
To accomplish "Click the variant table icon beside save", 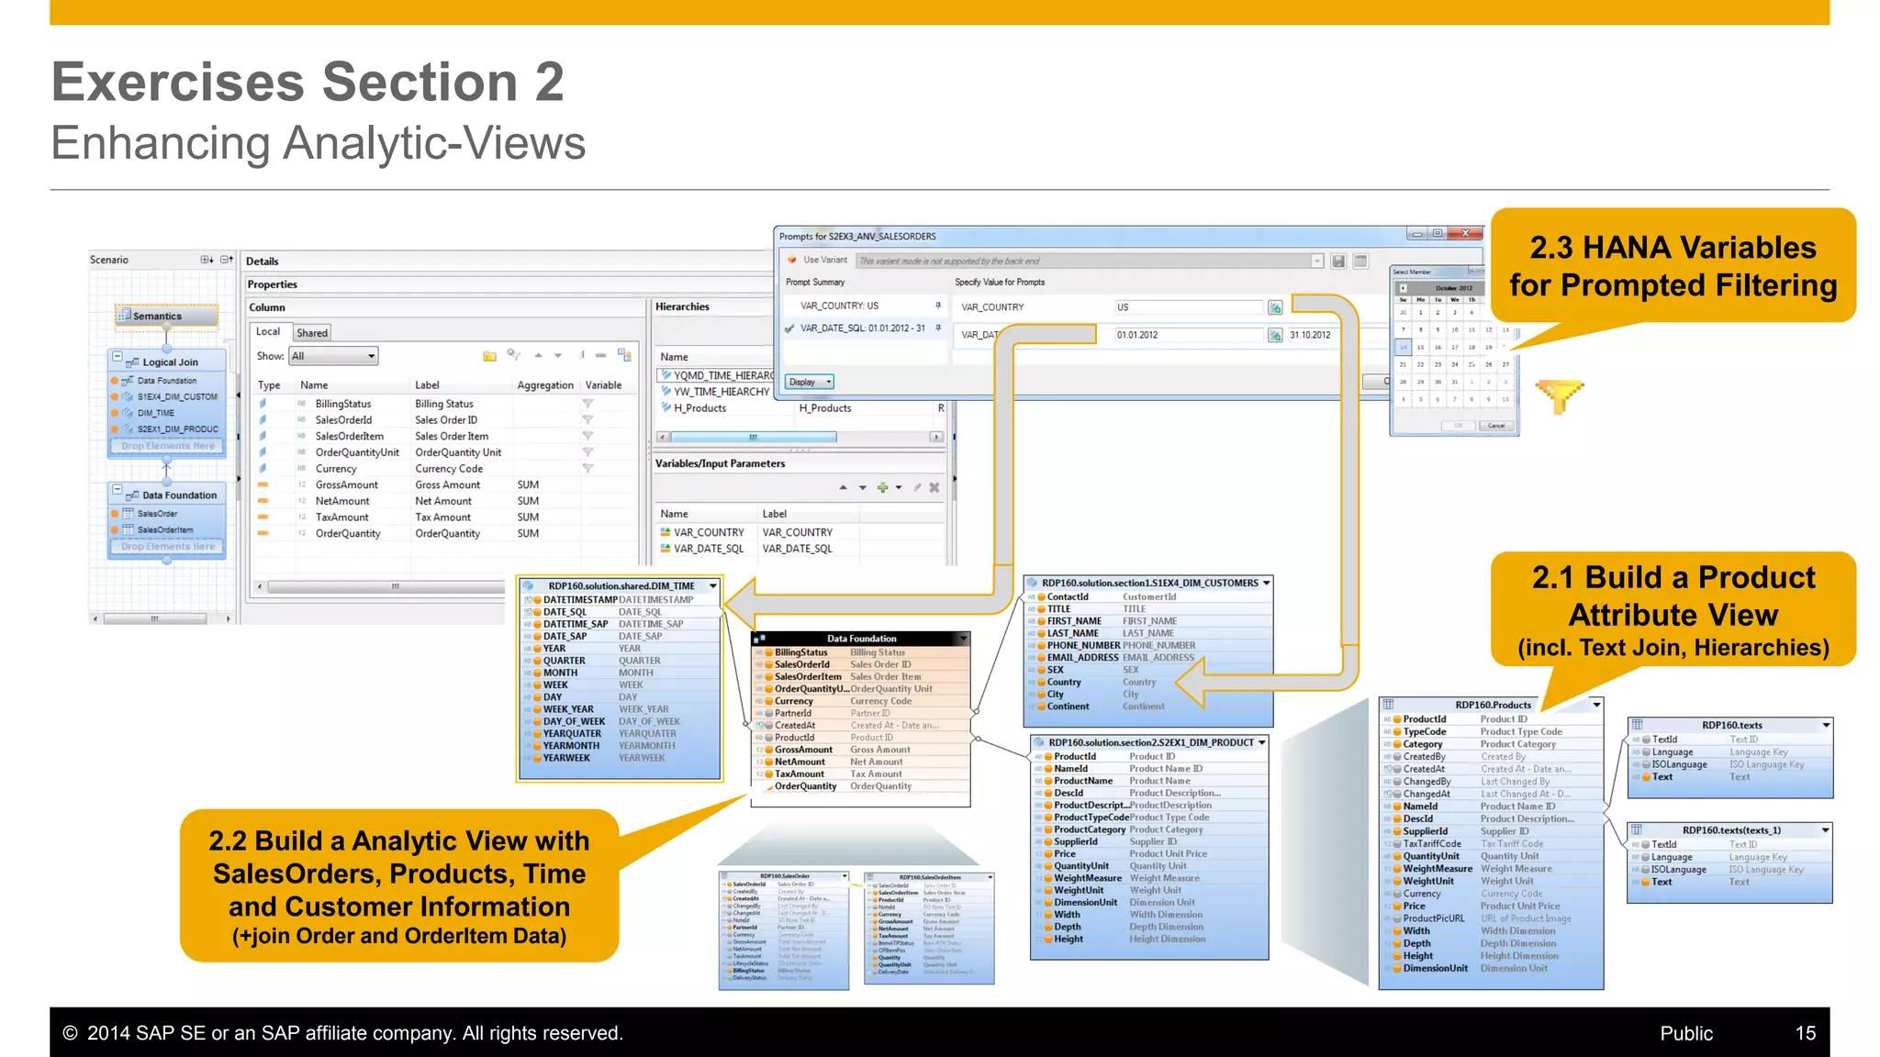I will point(1360,261).
